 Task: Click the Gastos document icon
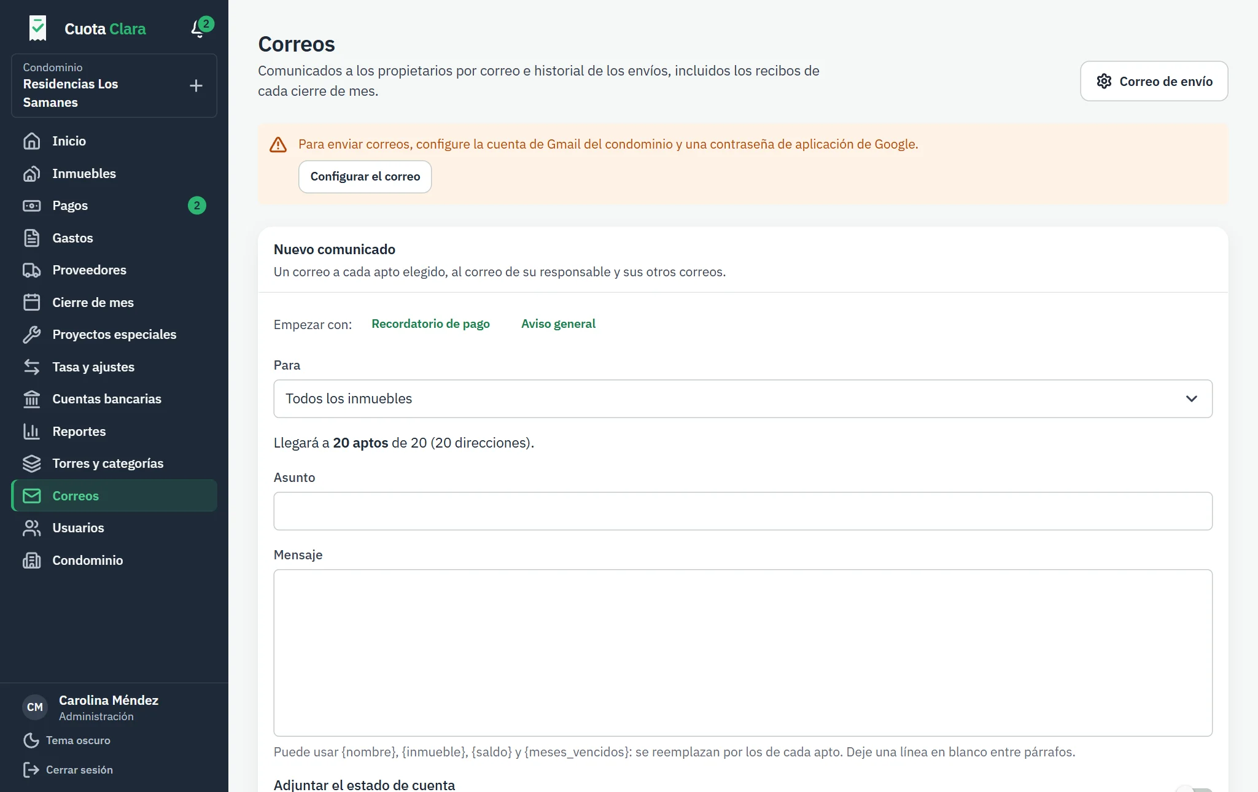pyautogui.click(x=32, y=238)
